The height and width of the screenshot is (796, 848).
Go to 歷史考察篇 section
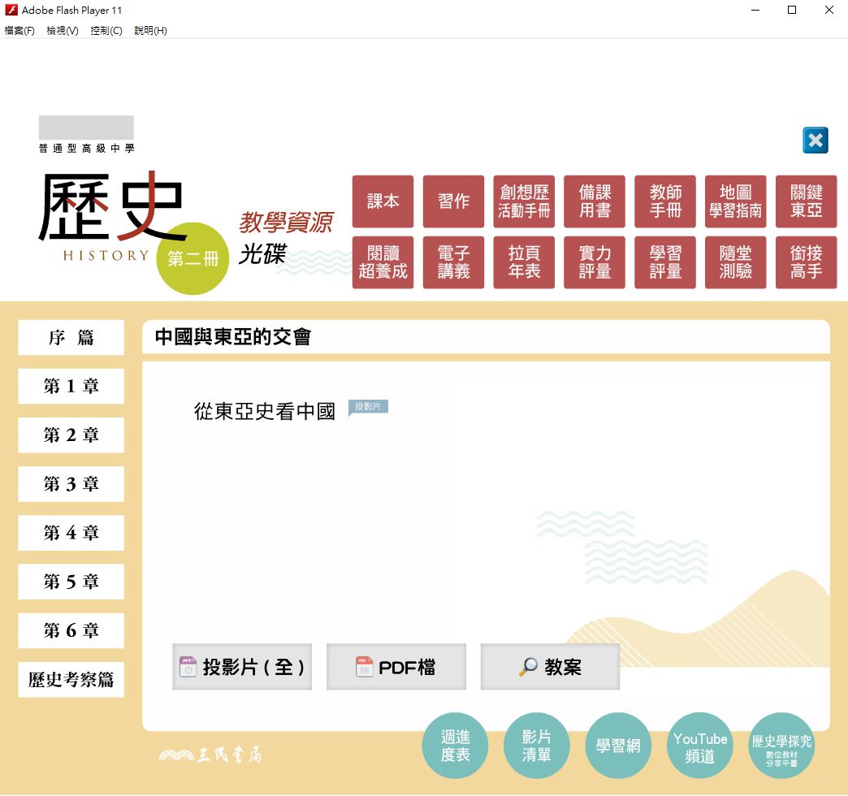pos(71,680)
